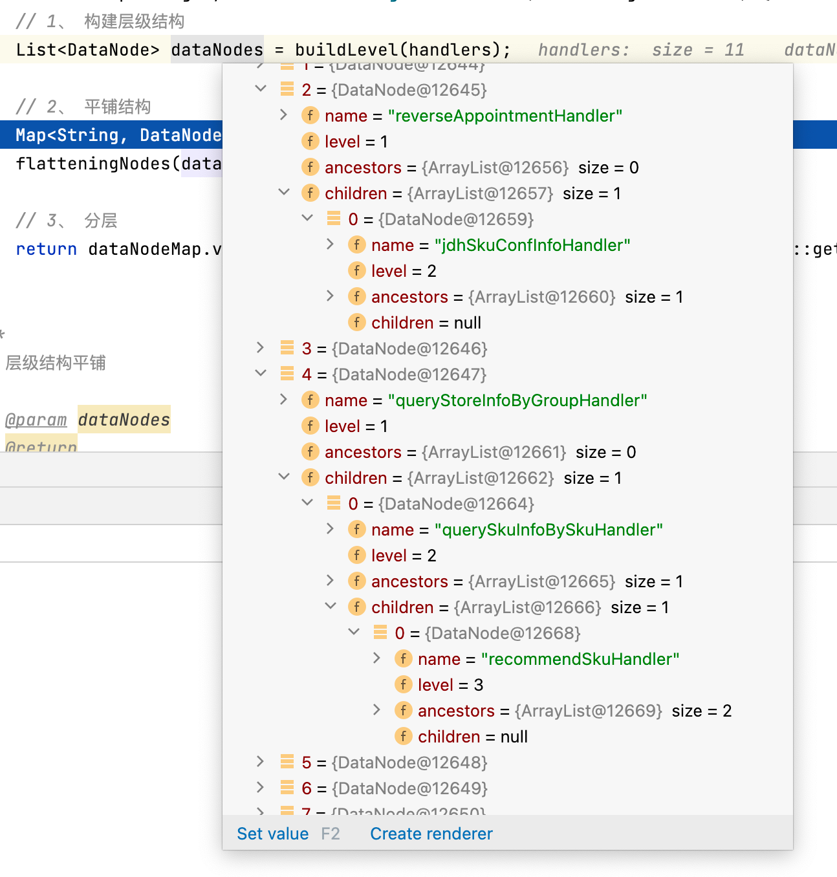Click field icon next to reverseAppointmentHandler name

click(x=310, y=115)
